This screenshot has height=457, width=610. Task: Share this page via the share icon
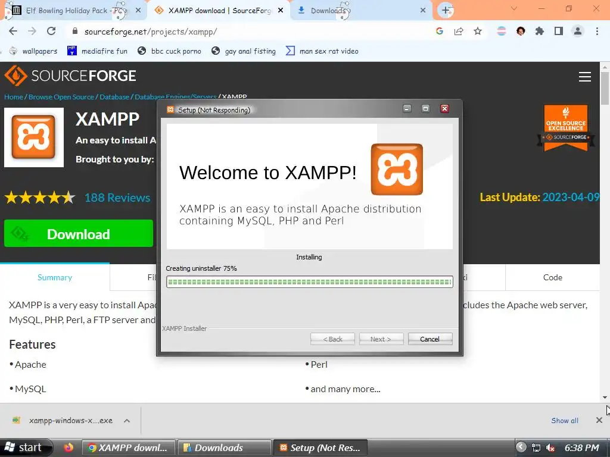tap(459, 31)
